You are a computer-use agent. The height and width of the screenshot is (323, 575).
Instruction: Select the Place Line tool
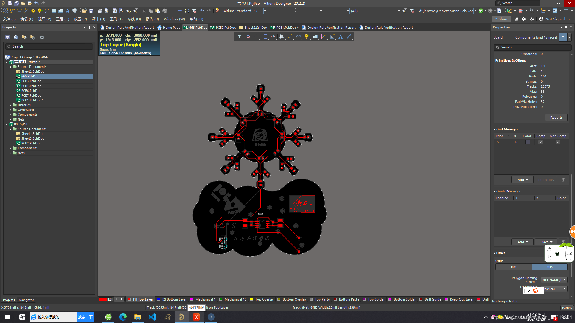click(x=349, y=36)
